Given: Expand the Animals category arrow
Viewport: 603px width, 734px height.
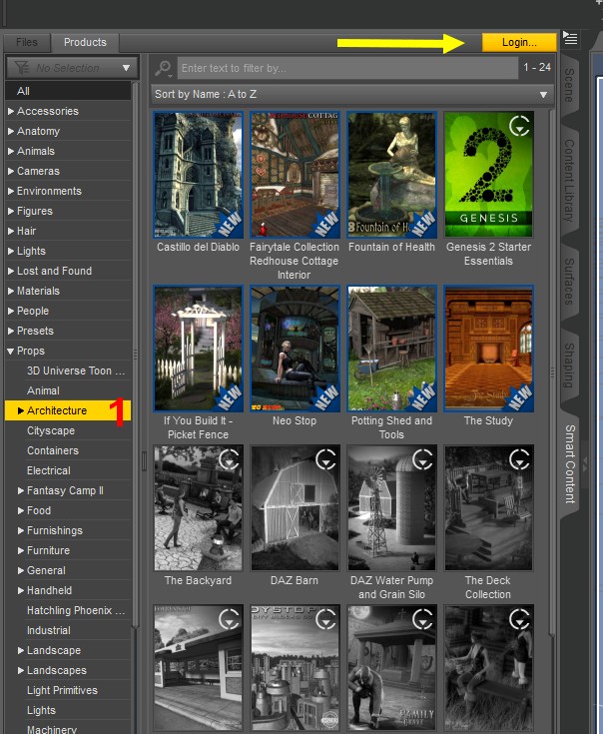Looking at the screenshot, I should [11, 151].
